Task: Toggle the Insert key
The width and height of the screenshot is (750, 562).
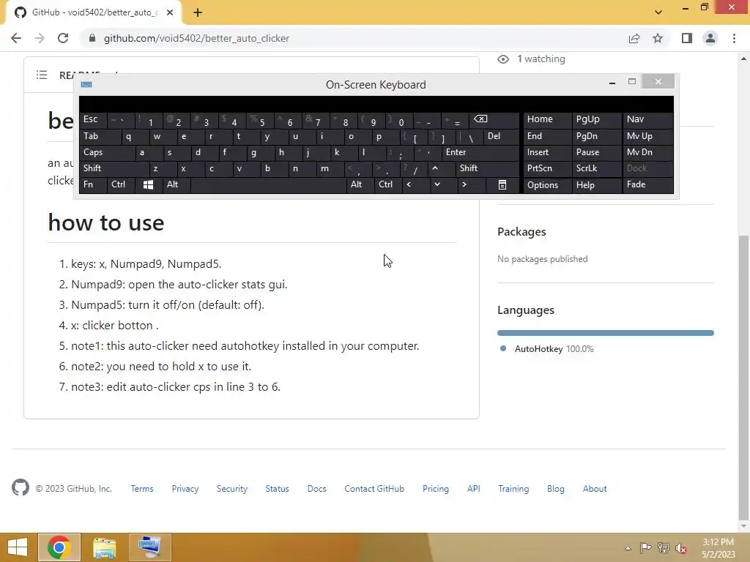Action: tap(548, 152)
